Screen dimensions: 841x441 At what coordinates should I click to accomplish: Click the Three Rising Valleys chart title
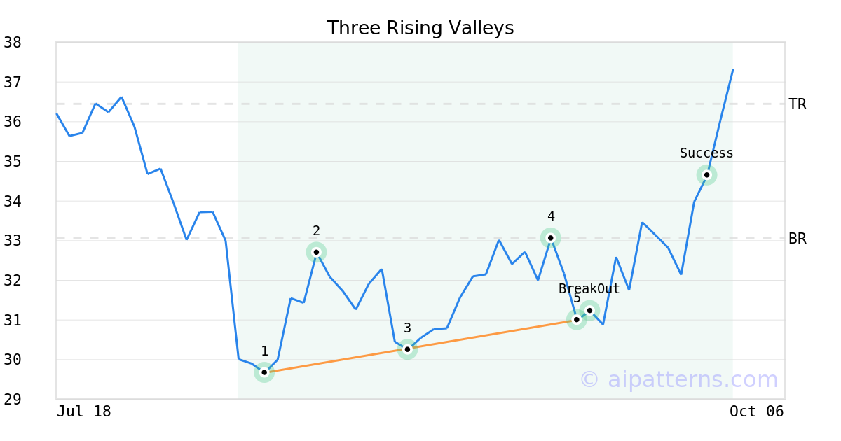coord(420,28)
